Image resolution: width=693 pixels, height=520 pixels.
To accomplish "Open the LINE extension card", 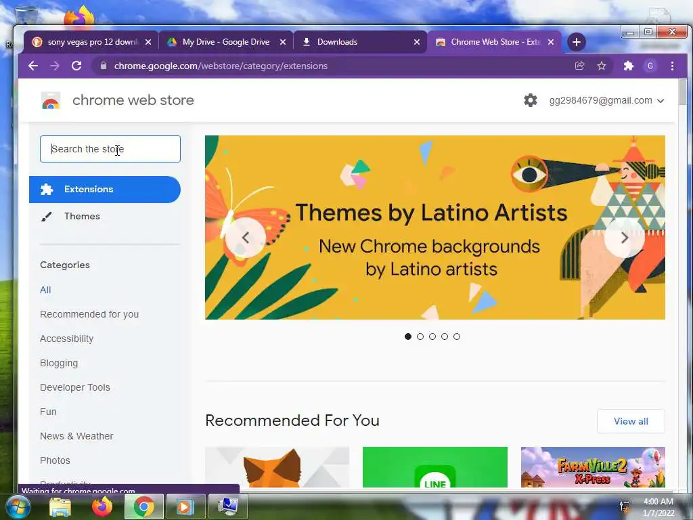I will tap(435, 467).
